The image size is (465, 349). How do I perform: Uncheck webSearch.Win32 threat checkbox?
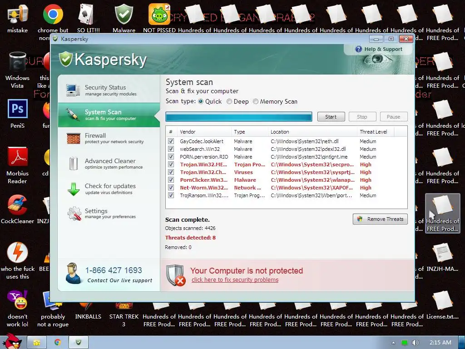[x=171, y=149]
